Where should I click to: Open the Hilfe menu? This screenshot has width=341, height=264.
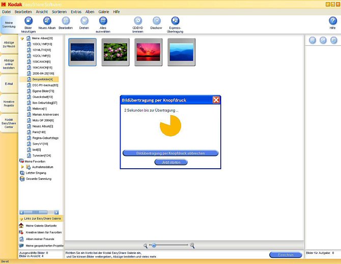[117, 12]
